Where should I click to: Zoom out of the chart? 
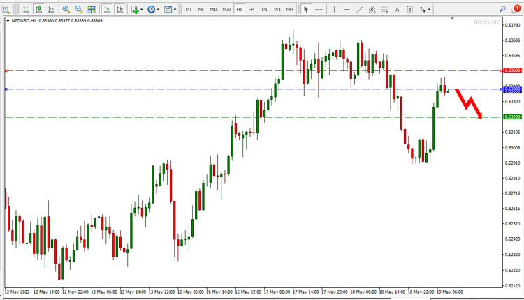(79, 9)
